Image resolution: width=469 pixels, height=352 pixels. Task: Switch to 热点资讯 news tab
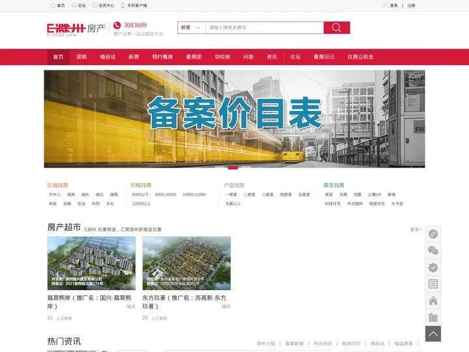(322, 344)
